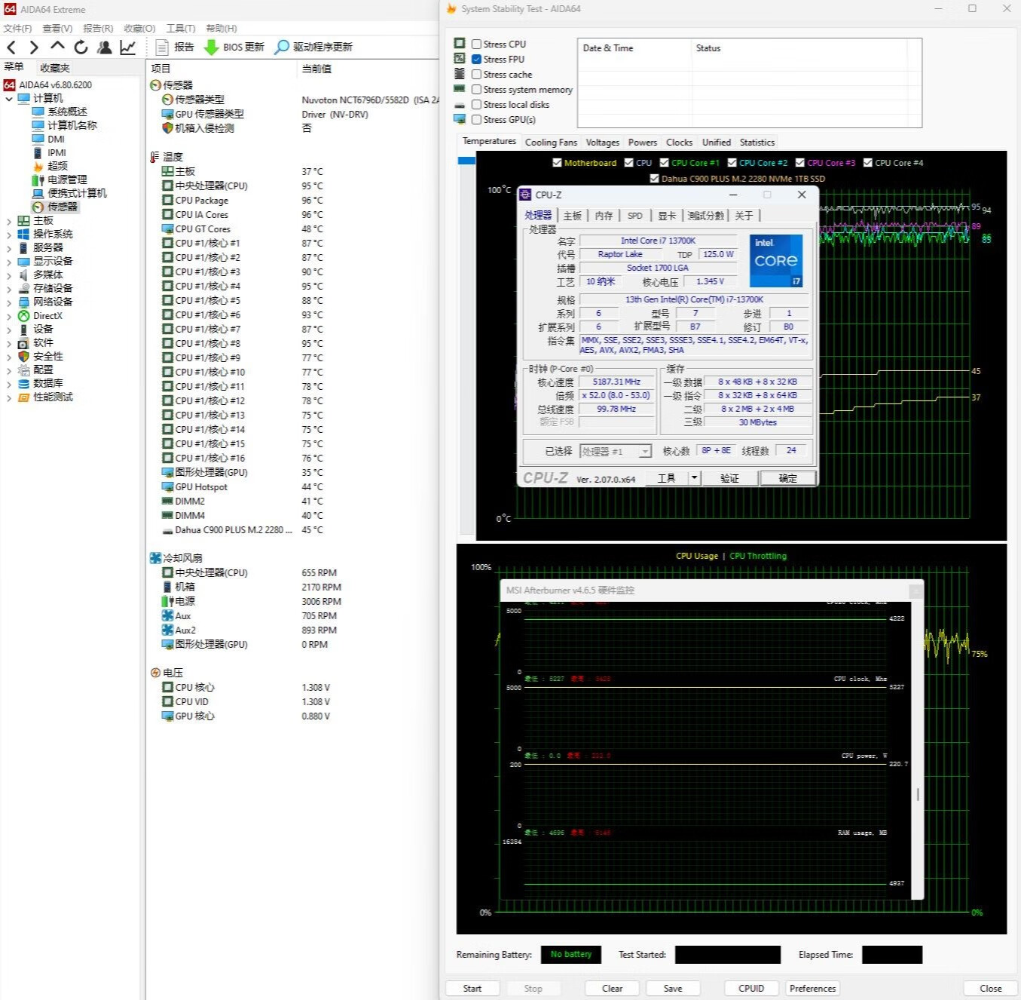Enable the Stress cache checkbox
1021x1000 pixels.
[476, 74]
